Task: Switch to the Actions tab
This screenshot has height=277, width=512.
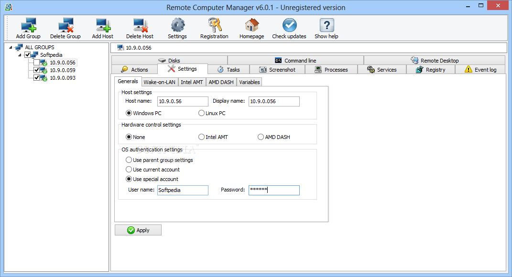Action: point(134,70)
